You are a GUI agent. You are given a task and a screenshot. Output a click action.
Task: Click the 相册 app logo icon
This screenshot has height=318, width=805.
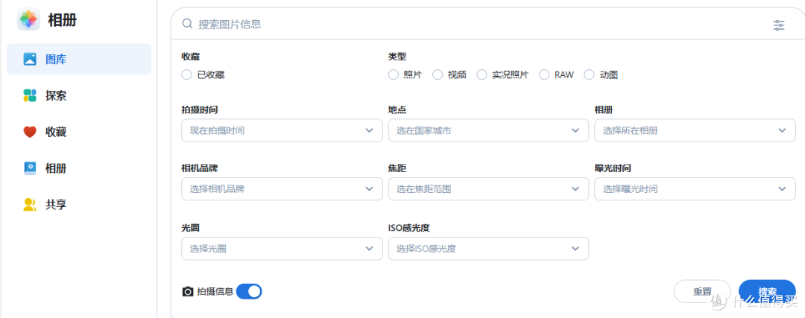(x=29, y=19)
